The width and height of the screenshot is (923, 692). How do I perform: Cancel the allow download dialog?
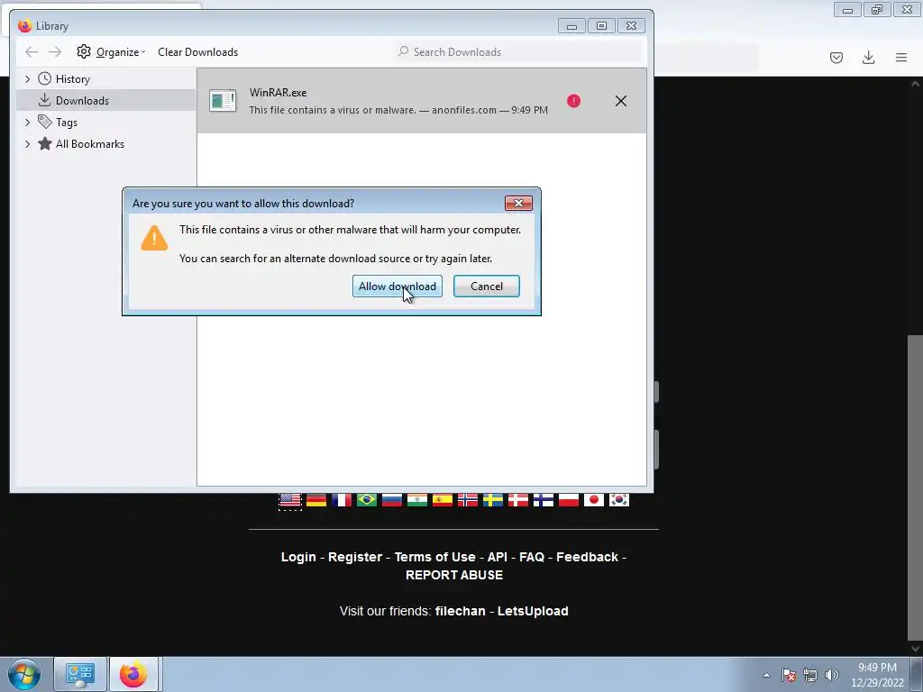pos(486,287)
